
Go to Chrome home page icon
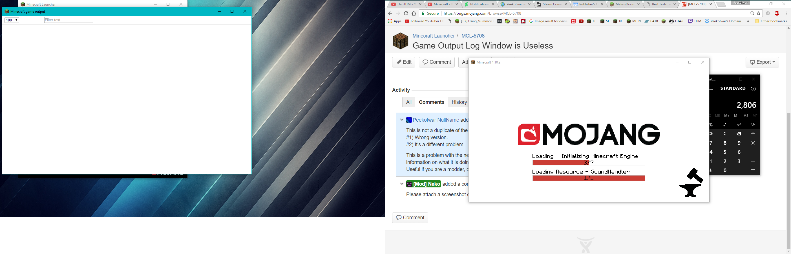(x=414, y=13)
